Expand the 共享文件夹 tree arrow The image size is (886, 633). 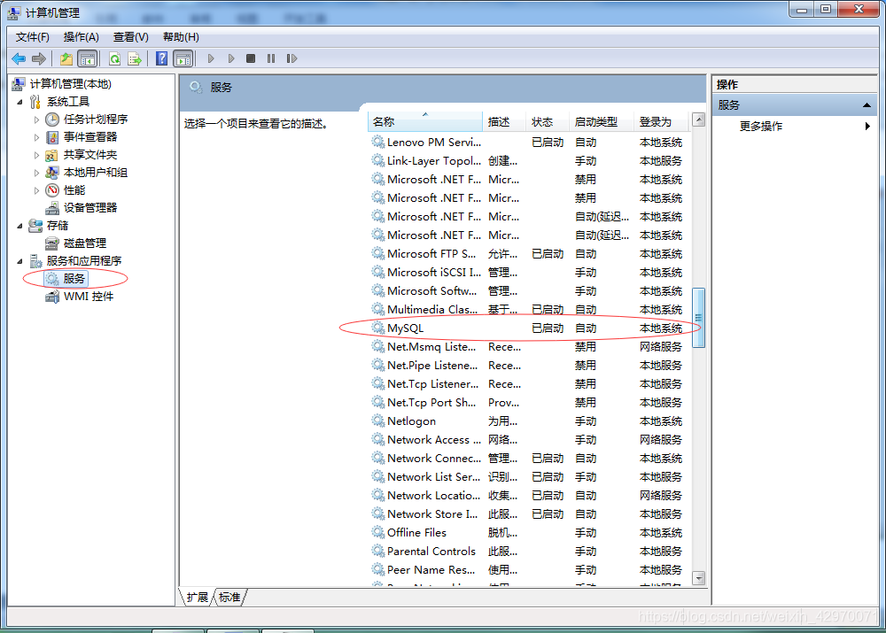pyautogui.click(x=36, y=155)
